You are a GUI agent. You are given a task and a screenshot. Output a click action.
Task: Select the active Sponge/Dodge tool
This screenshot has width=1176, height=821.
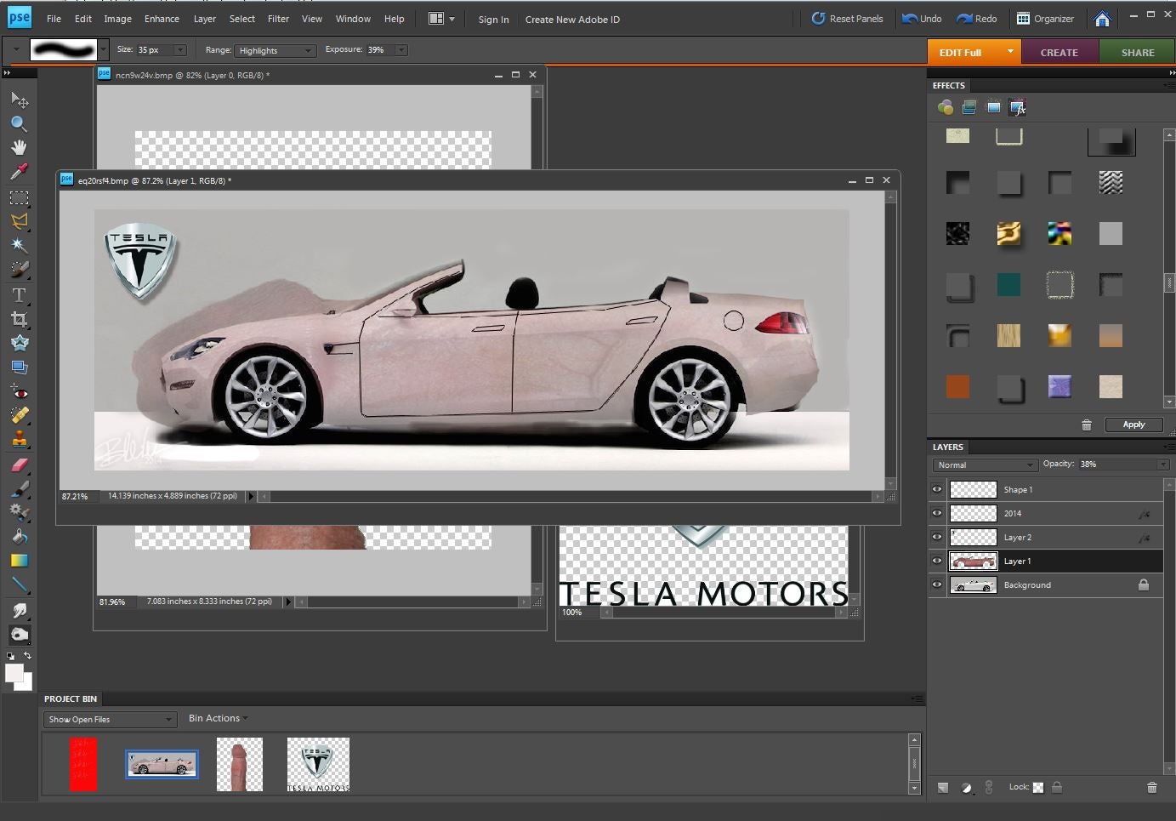[19, 635]
